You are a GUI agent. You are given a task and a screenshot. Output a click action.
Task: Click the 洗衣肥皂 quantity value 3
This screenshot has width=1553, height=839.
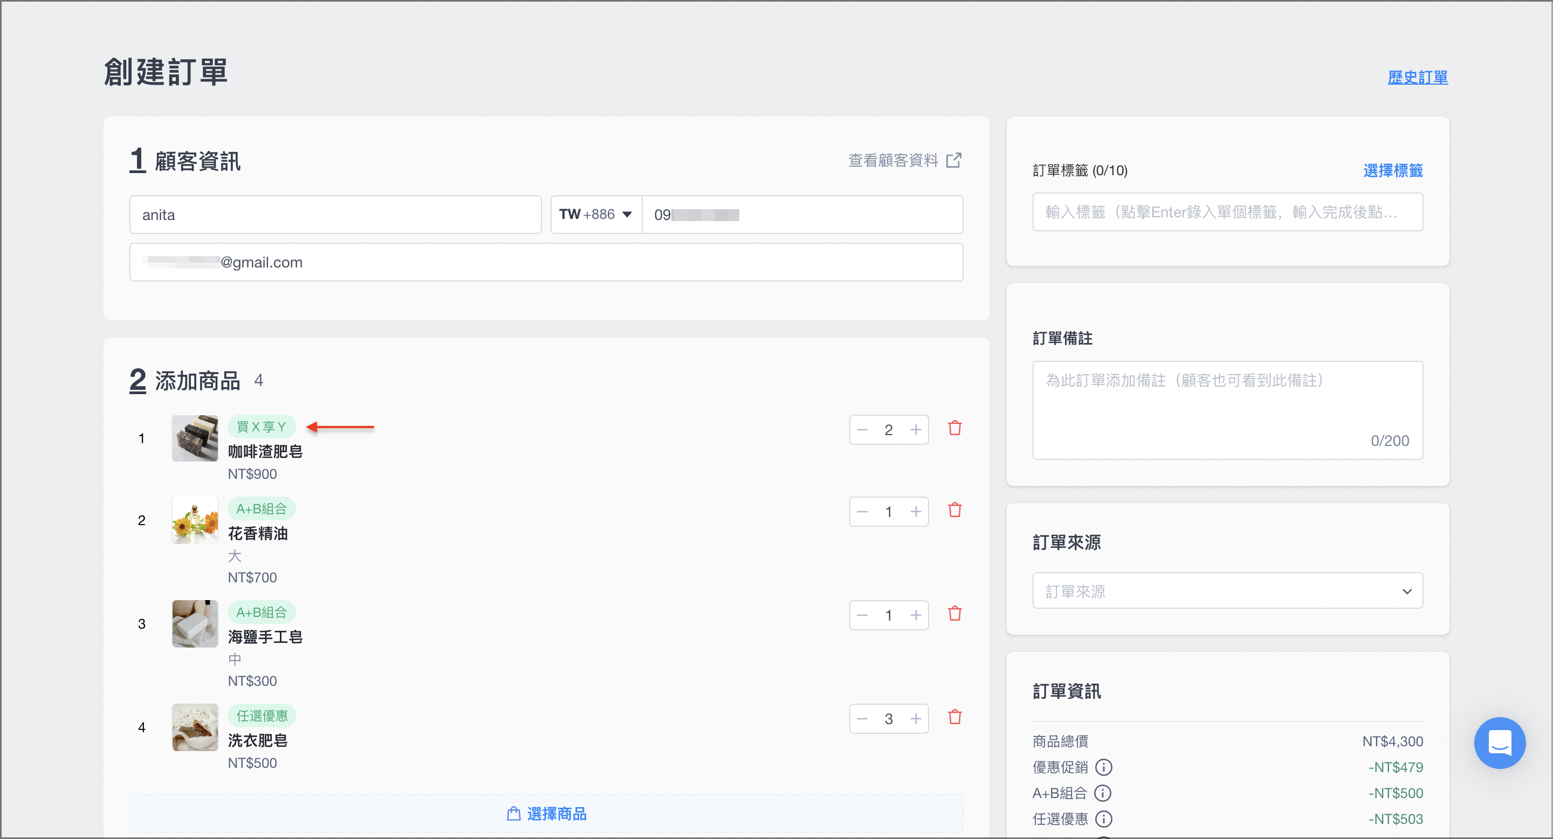coord(889,719)
